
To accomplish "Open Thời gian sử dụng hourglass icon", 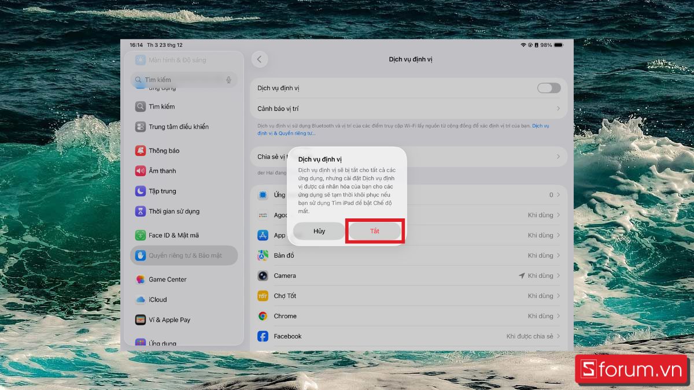I will coord(141,211).
